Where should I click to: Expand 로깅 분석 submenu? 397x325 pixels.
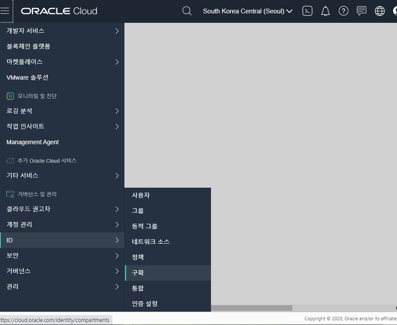click(x=62, y=111)
